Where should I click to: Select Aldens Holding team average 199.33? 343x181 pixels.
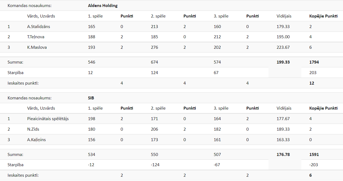tap(283, 62)
